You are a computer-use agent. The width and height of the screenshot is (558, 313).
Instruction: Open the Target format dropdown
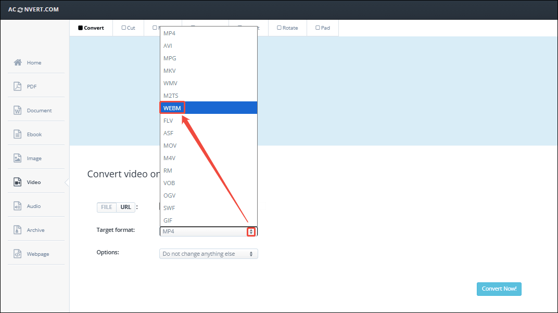[x=251, y=231]
